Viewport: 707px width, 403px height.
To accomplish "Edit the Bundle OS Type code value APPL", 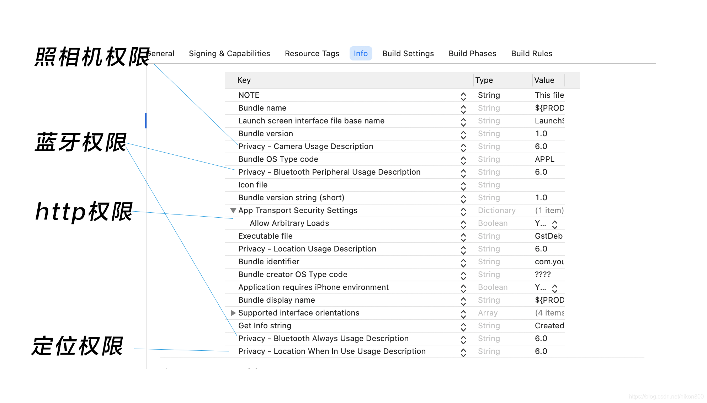I will click(544, 159).
